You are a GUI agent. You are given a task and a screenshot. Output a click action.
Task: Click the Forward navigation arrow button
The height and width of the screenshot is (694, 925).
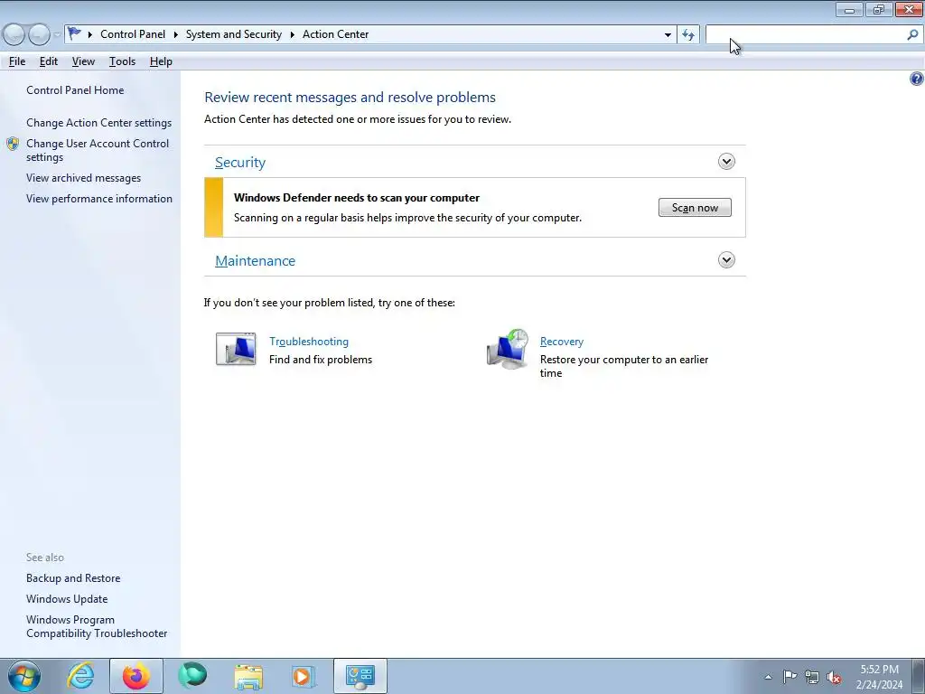coord(39,35)
